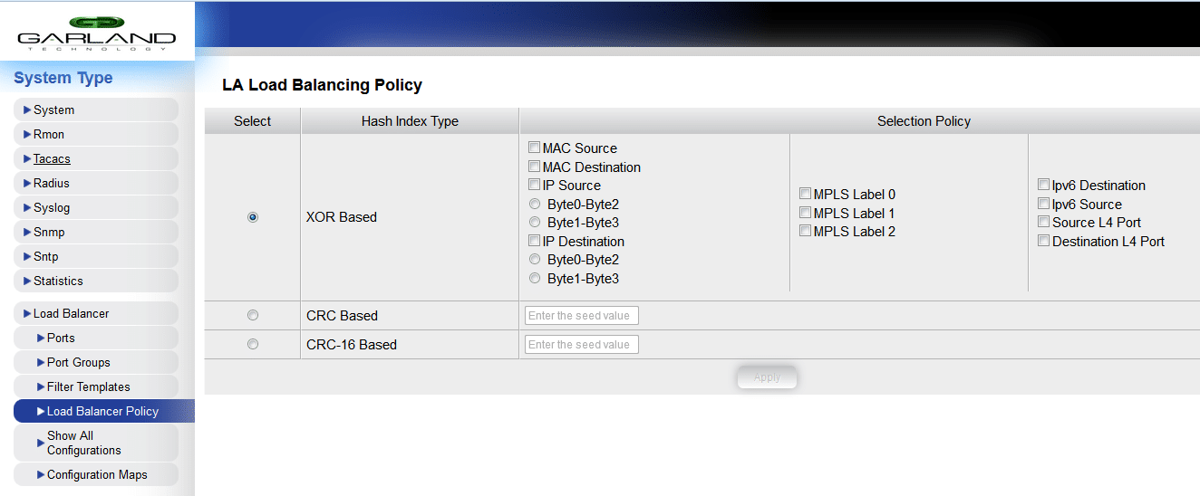The width and height of the screenshot is (1200, 496).
Task: Choose Byte0-Byte2 under IP Destination
Action: point(535,259)
